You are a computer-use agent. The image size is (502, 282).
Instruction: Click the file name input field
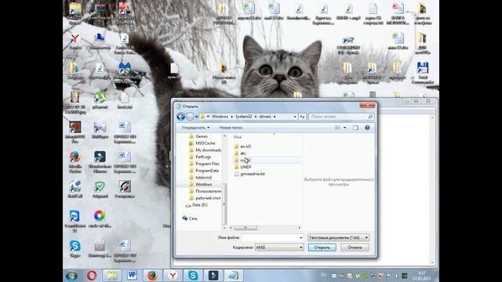[x=270, y=237]
